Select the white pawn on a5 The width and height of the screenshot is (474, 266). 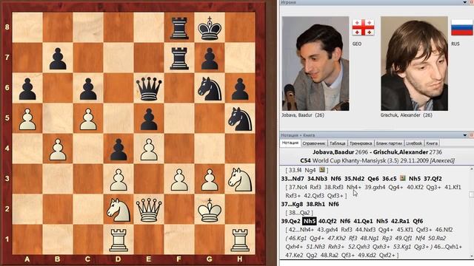pyautogui.click(x=27, y=118)
